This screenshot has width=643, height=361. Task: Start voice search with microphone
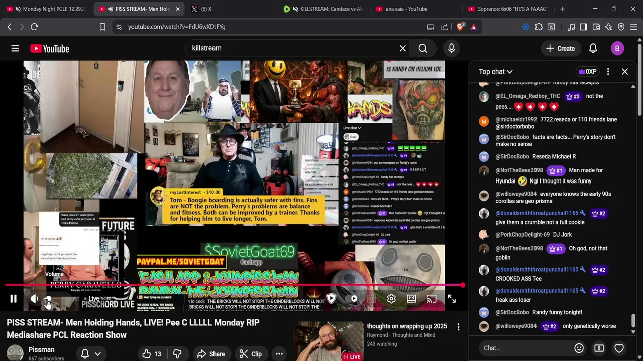[451, 48]
